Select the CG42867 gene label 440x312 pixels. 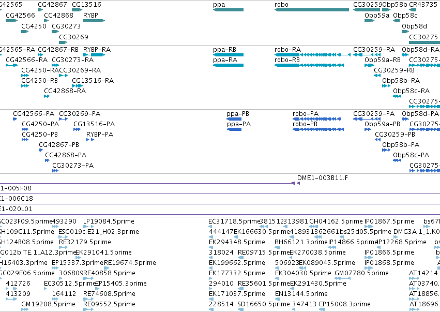tap(52, 5)
